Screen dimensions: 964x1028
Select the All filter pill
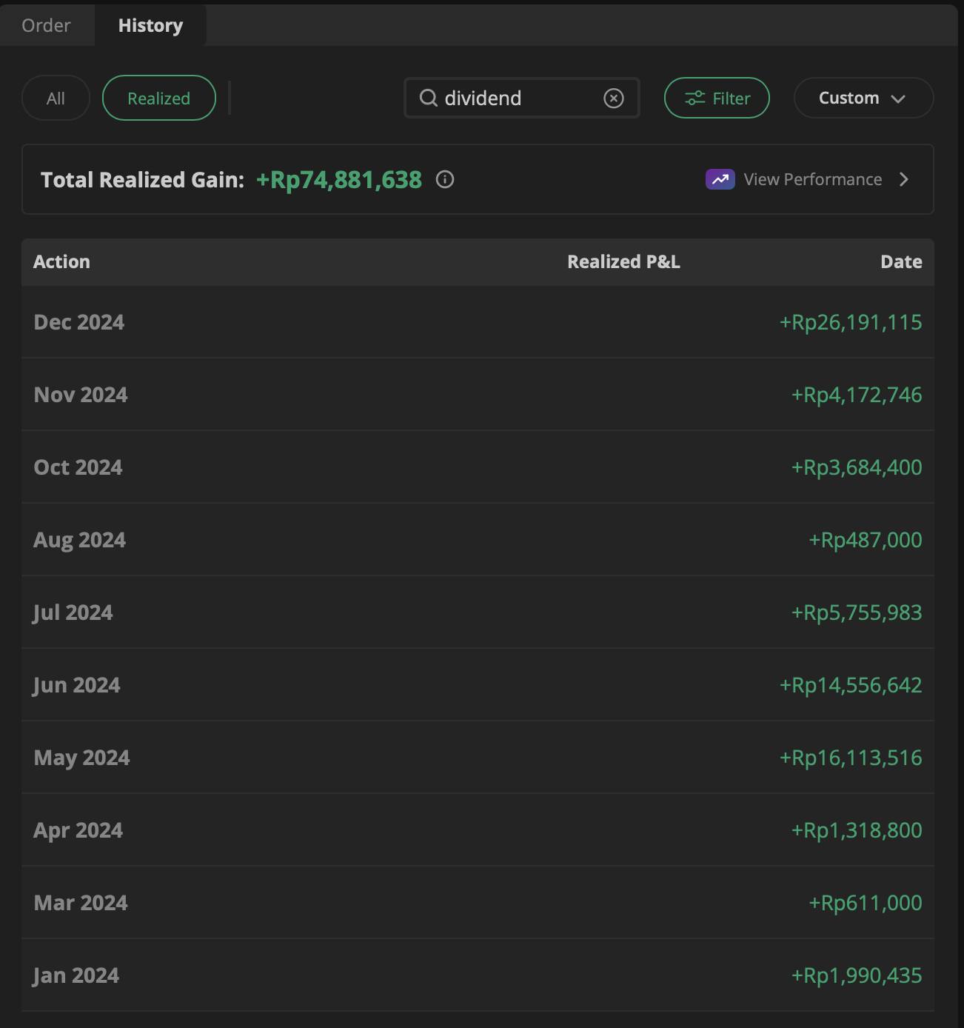click(56, 99)
